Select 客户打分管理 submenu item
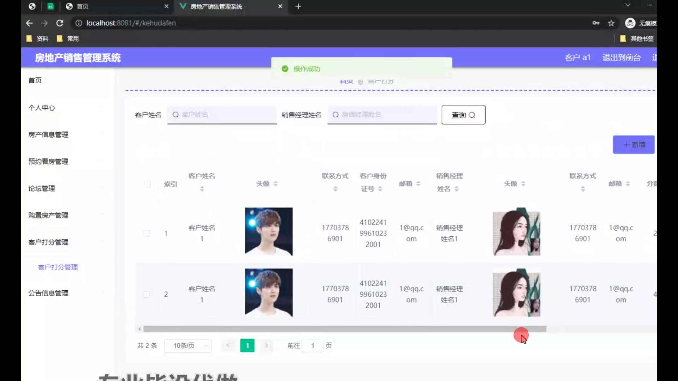This screenshot has height=381, width=678. tap(58, 267)
